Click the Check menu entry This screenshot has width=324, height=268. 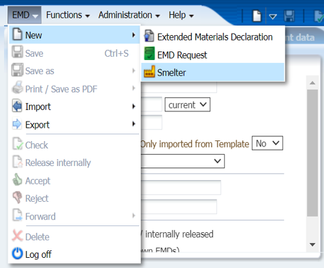75,145
